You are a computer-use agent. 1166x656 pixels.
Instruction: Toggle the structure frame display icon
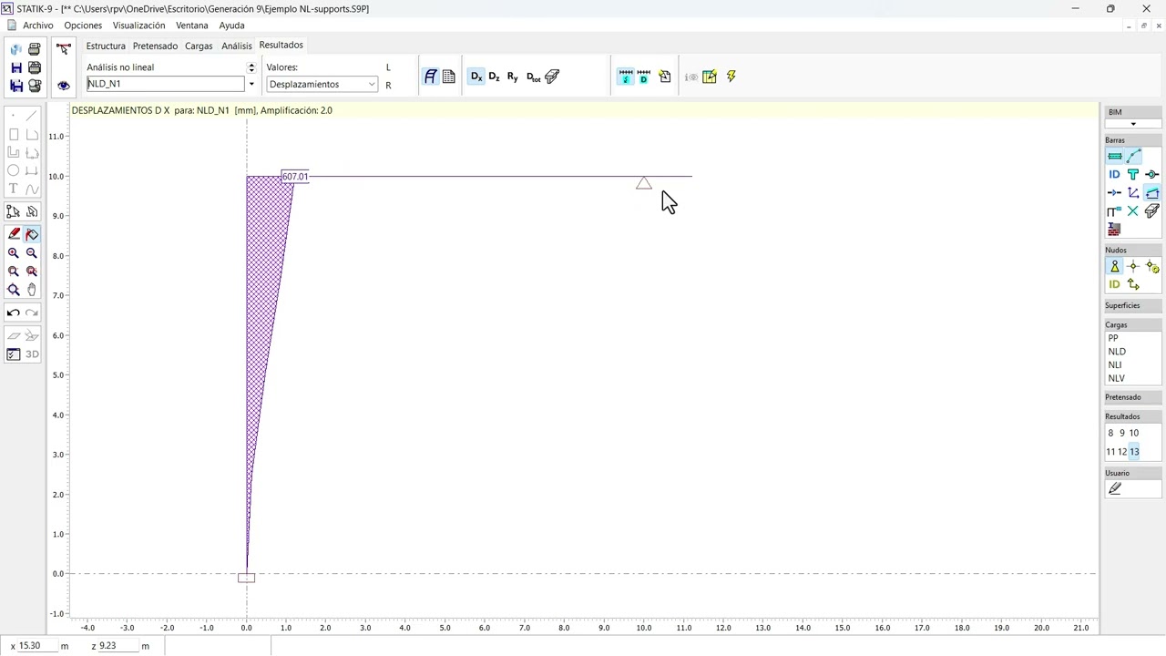(431, 77)
